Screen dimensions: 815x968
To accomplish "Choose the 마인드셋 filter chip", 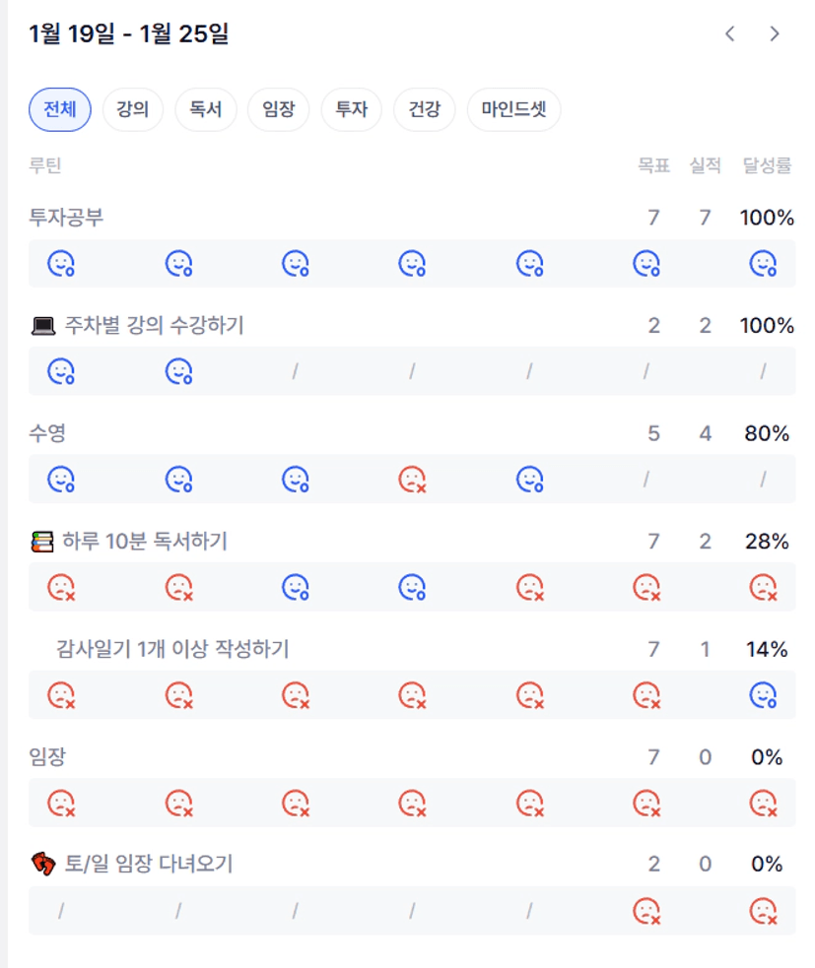I will click(x=514, y=109).
